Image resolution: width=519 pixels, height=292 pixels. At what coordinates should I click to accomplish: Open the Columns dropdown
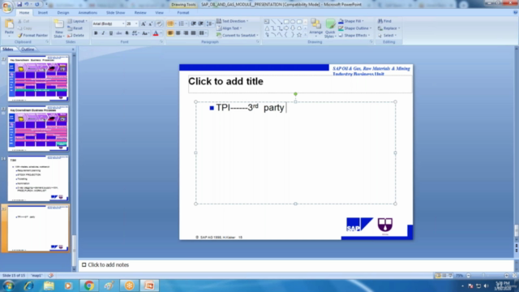click(203, 33)
